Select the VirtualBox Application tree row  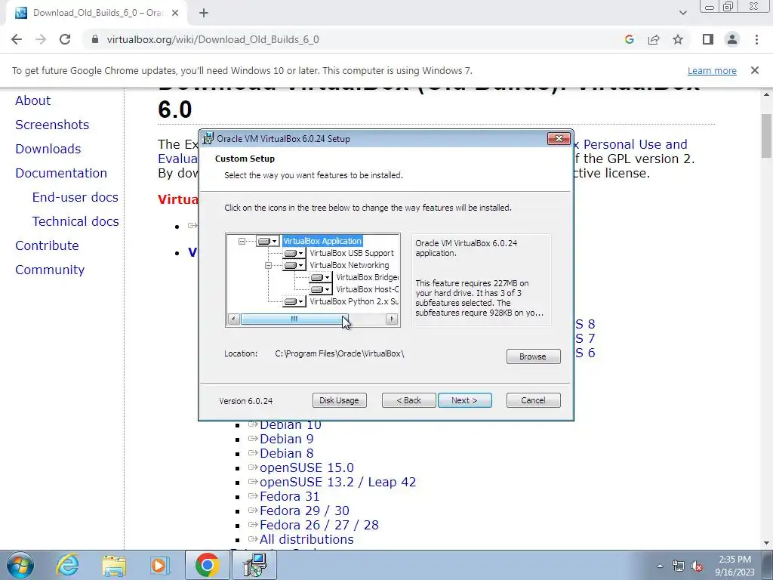(x=322, y=241)
